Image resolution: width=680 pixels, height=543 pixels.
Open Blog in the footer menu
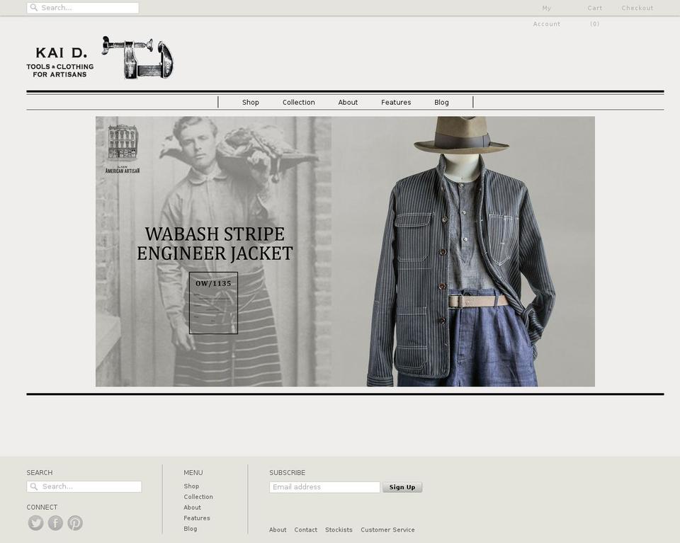(190, 529)
